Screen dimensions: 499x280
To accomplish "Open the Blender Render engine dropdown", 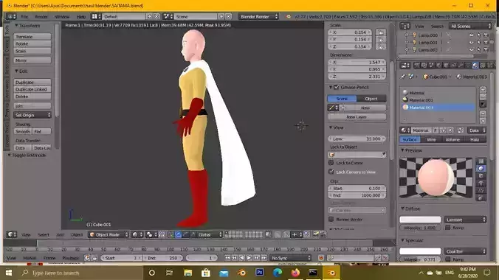I will point(258,16).
